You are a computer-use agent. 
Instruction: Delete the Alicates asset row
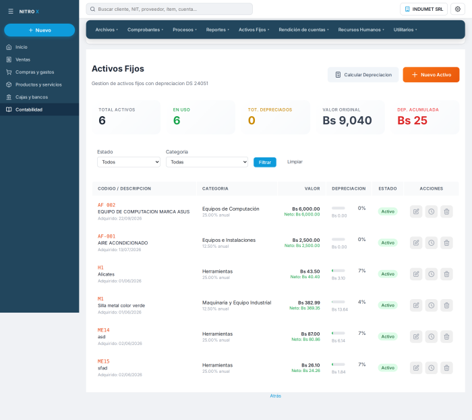446,274
